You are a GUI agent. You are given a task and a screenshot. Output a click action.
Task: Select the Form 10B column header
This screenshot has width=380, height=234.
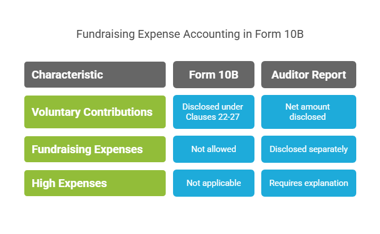[214, 75]
